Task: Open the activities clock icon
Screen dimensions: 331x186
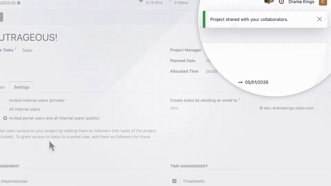Action: tap(281, 2)
